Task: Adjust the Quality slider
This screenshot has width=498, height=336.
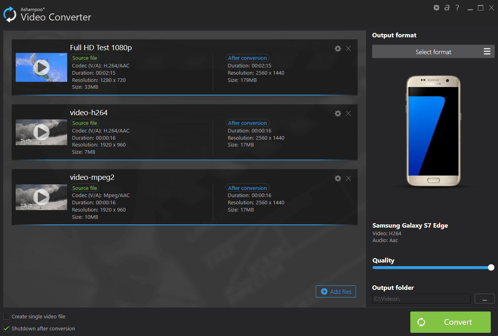Action: 491,267
